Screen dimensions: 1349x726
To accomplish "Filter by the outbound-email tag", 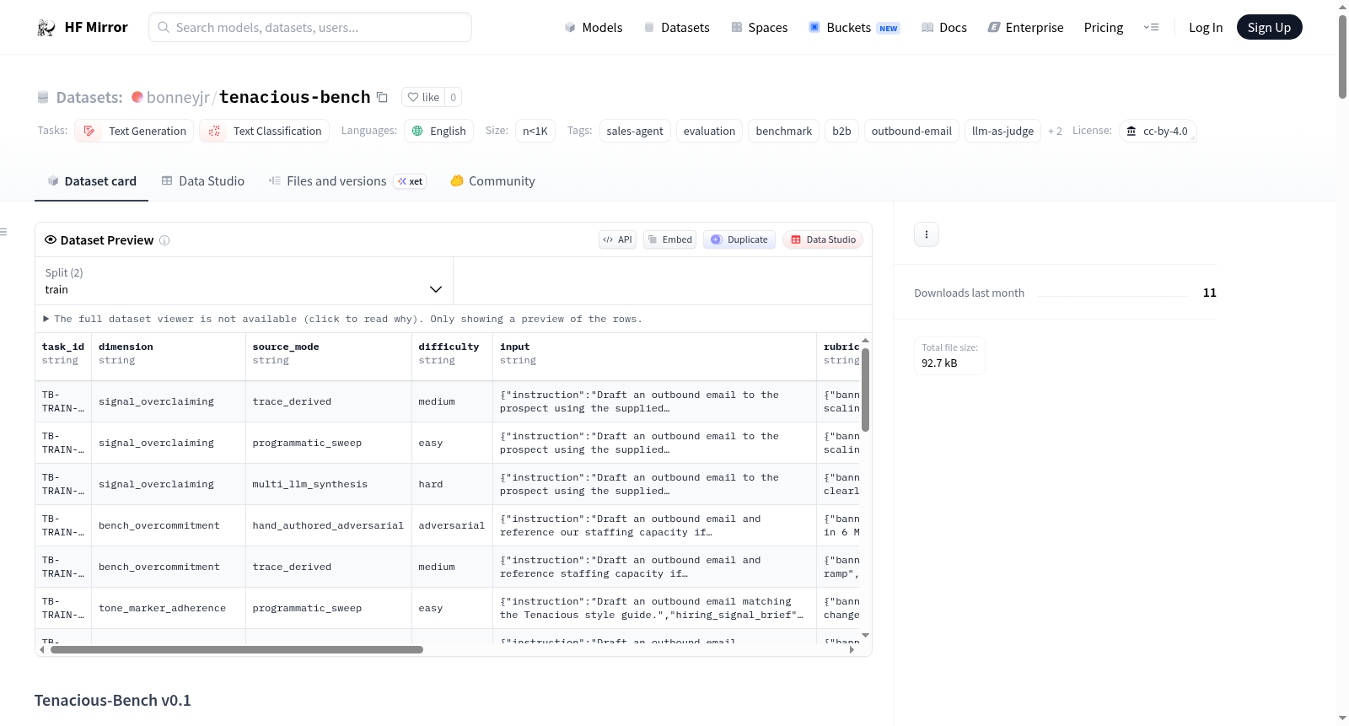I will (911, 131).
